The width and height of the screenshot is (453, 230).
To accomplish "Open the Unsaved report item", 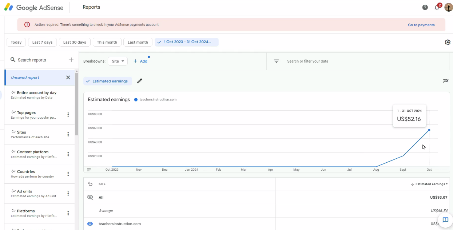I will click(40, 78).
